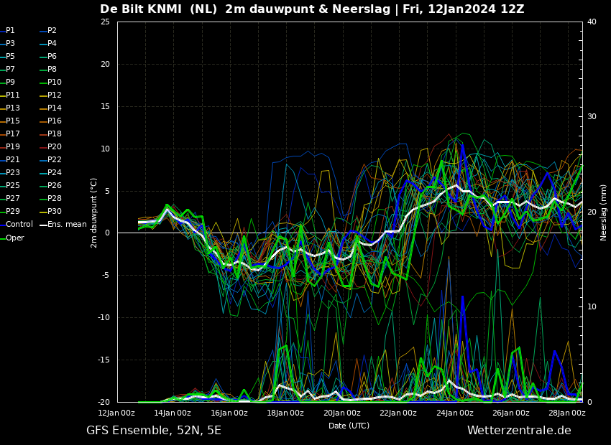Select the P28 legend entry

pos(50,198)
